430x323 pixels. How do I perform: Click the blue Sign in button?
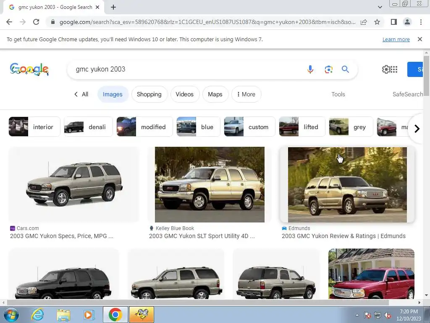click(x=415, y=69)
